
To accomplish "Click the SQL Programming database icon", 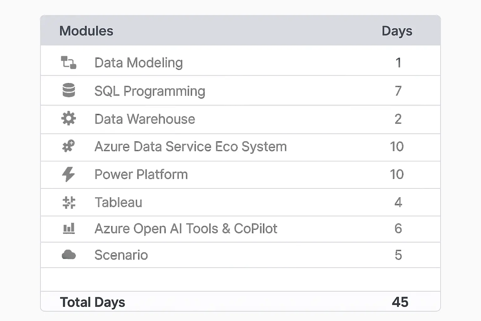I will click(x=69, y=90).
